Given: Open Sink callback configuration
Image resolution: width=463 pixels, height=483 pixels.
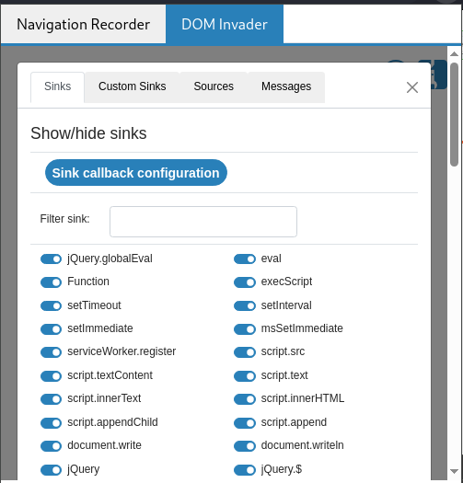Looking at the screenshot, I should pos(136,173).
